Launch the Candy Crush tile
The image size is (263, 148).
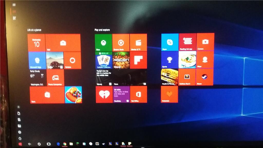73,95
